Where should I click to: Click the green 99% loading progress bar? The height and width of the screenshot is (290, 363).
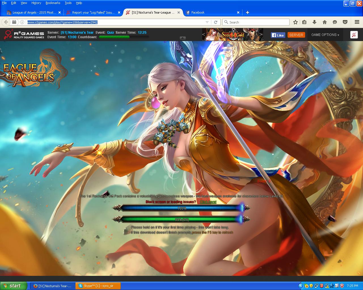coord(181,219)
